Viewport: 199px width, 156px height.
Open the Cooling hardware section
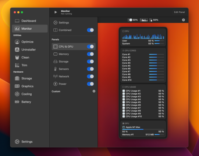pos(30,94)
